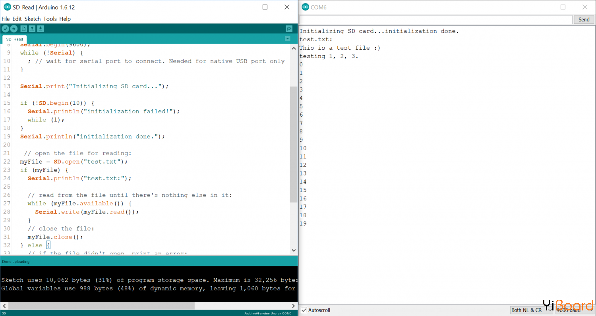Viewport: 596px width, 316px height.
Task: Click the Arduino logo in COM6 title bar
Action: (305, 7)
